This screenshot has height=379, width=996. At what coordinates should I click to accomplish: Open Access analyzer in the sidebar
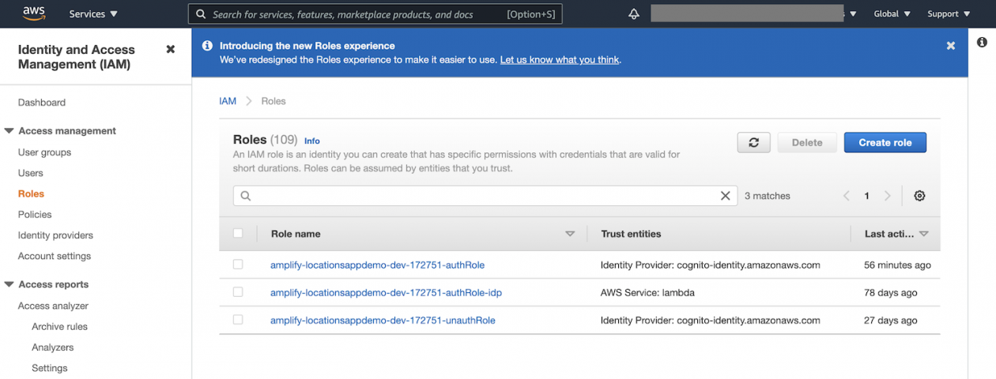click(x=53, y=306)
